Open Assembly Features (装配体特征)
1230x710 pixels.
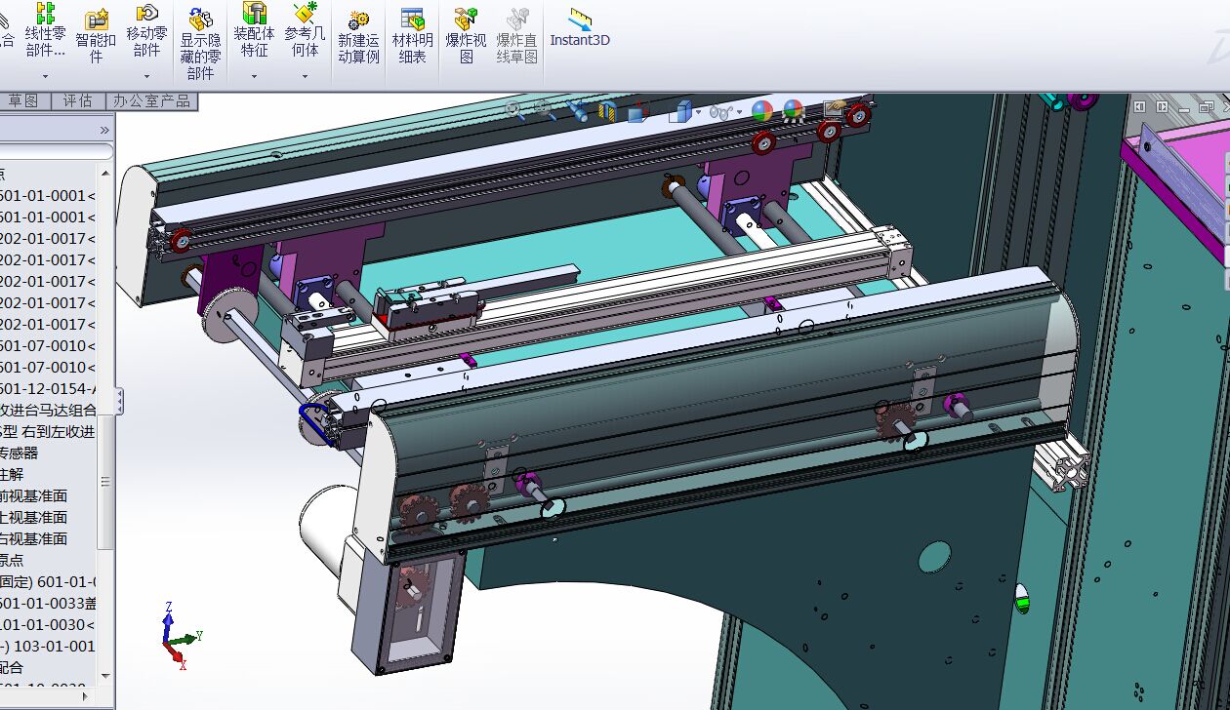[254, 29]
